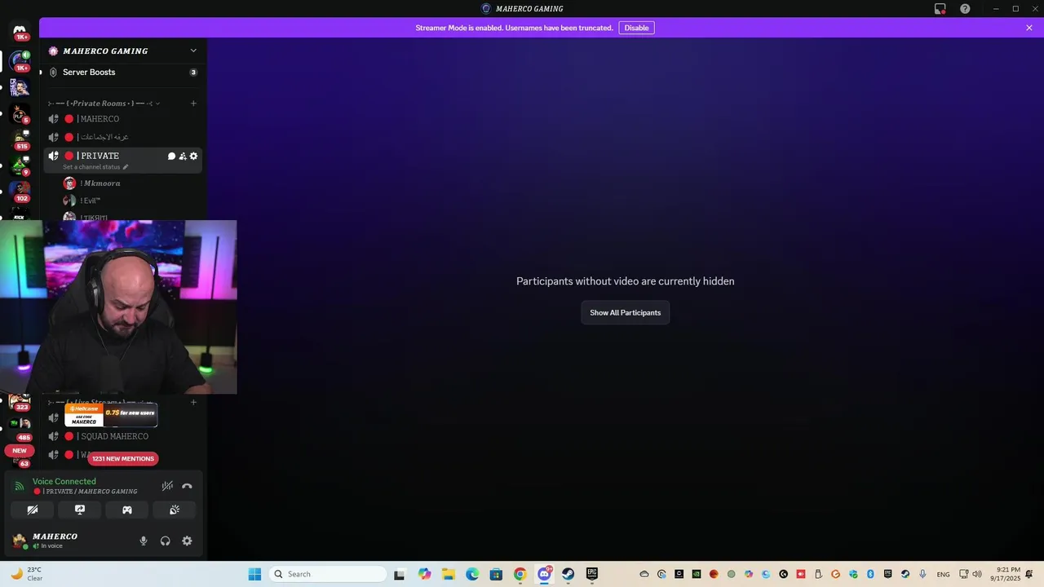Image resolution: width=1044 pixels, height=587 pixels.
Task: Open the Windows Start menu
Action: (x=254, y=574)
